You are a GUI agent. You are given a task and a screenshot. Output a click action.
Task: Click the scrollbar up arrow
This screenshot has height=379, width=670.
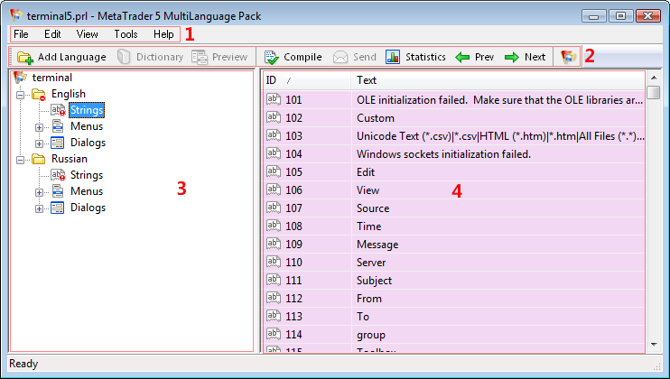click(654, 78)
